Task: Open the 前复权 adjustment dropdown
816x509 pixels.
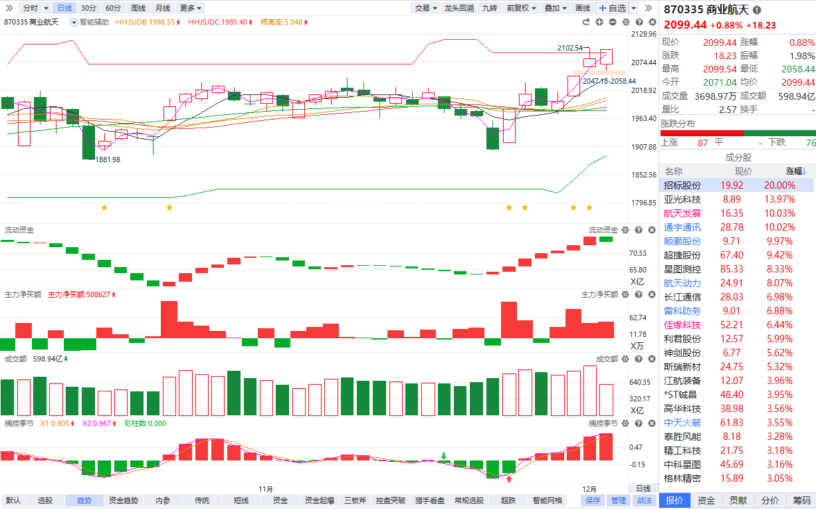Action: [522, 8]
